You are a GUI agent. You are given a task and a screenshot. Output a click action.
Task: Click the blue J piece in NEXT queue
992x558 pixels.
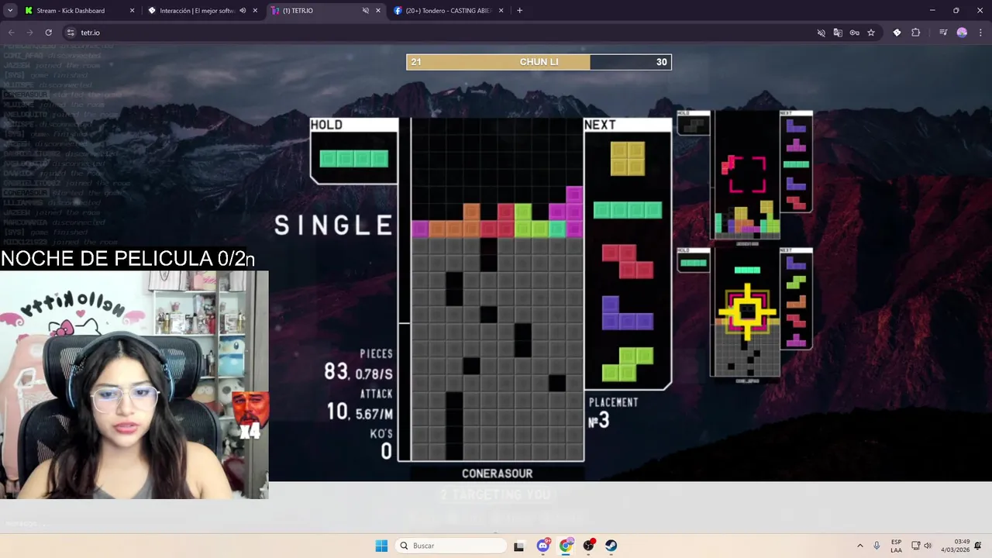coord(628,313)
